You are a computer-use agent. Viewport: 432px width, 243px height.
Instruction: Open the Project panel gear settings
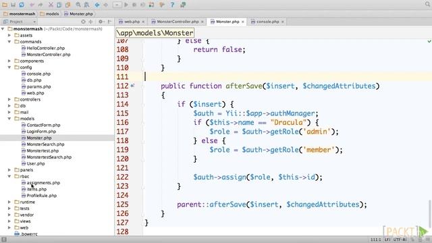pos(101,22)
